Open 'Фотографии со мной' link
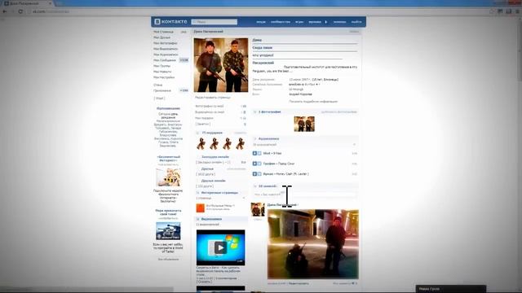This screenshot has width=522, height=293. click(210, 106)
